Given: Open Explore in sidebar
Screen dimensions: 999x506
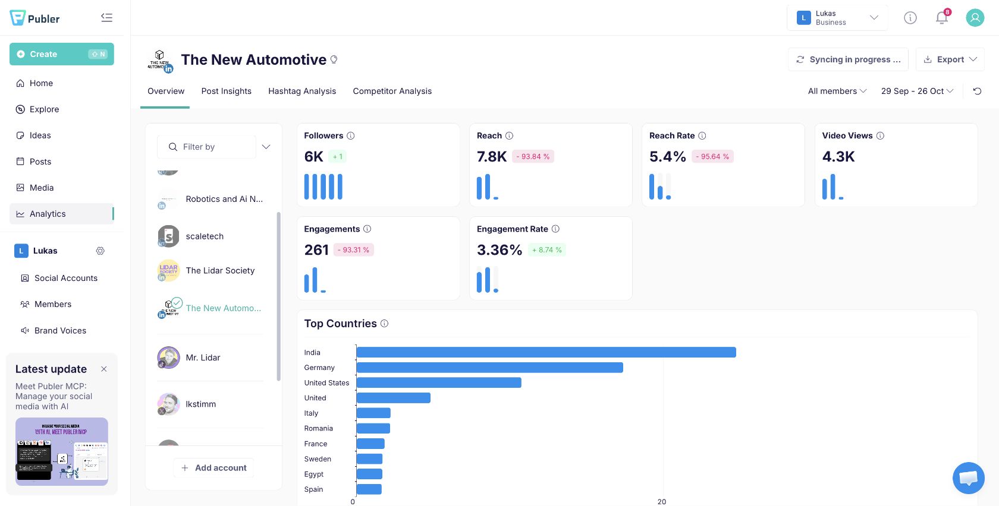Looking at the screenshot, I should point(62,109).
